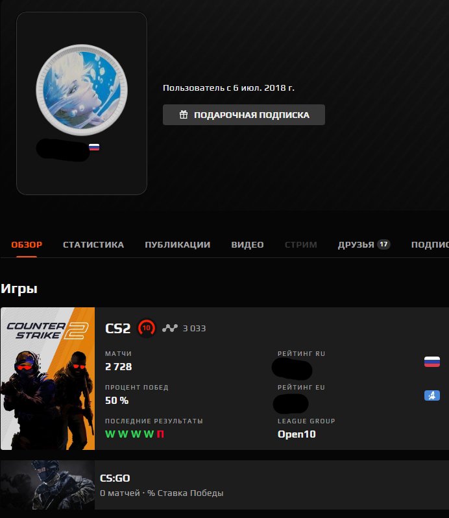Click the ELO graph icon beside 3 033

click(x=170, y=328)
